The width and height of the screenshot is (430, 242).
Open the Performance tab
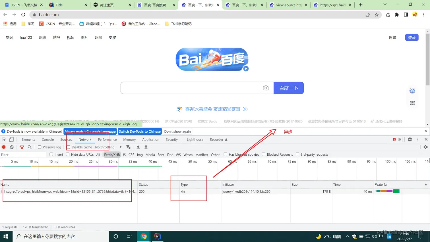(107, 139)
